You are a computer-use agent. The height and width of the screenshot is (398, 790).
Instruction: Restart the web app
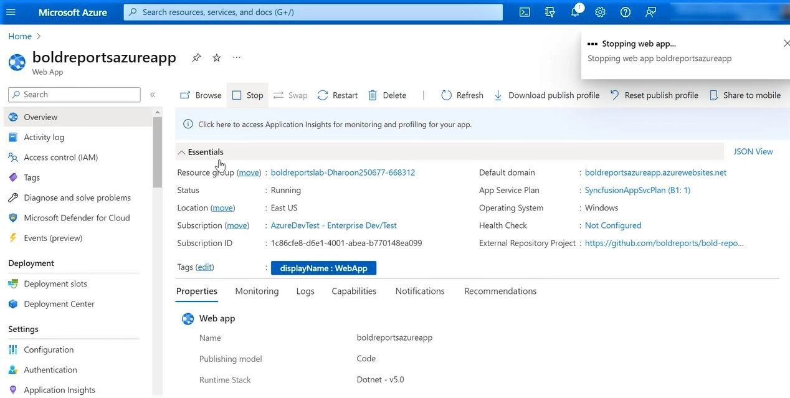(x=337, y=95)
